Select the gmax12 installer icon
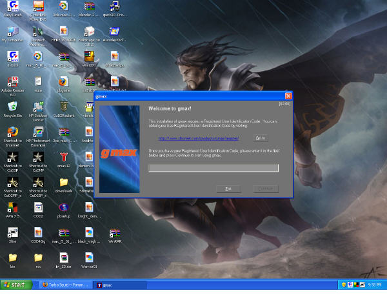387x302 pixels. (x=64, y=159)
